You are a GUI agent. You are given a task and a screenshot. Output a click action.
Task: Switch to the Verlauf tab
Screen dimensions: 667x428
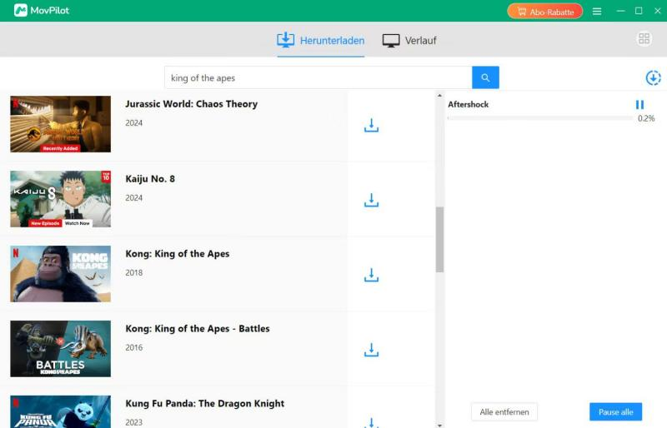click(x=409, y=40)
